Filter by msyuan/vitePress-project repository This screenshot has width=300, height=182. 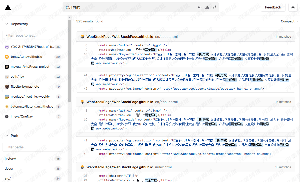click(33, 67)
